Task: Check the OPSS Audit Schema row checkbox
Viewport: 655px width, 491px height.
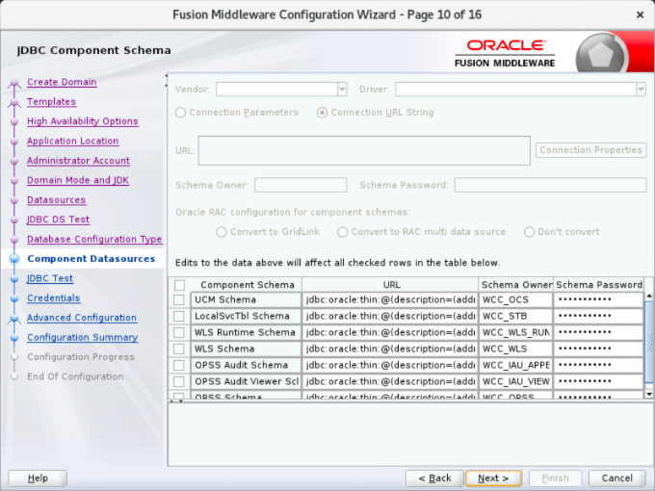Action: tap(179, 365)
